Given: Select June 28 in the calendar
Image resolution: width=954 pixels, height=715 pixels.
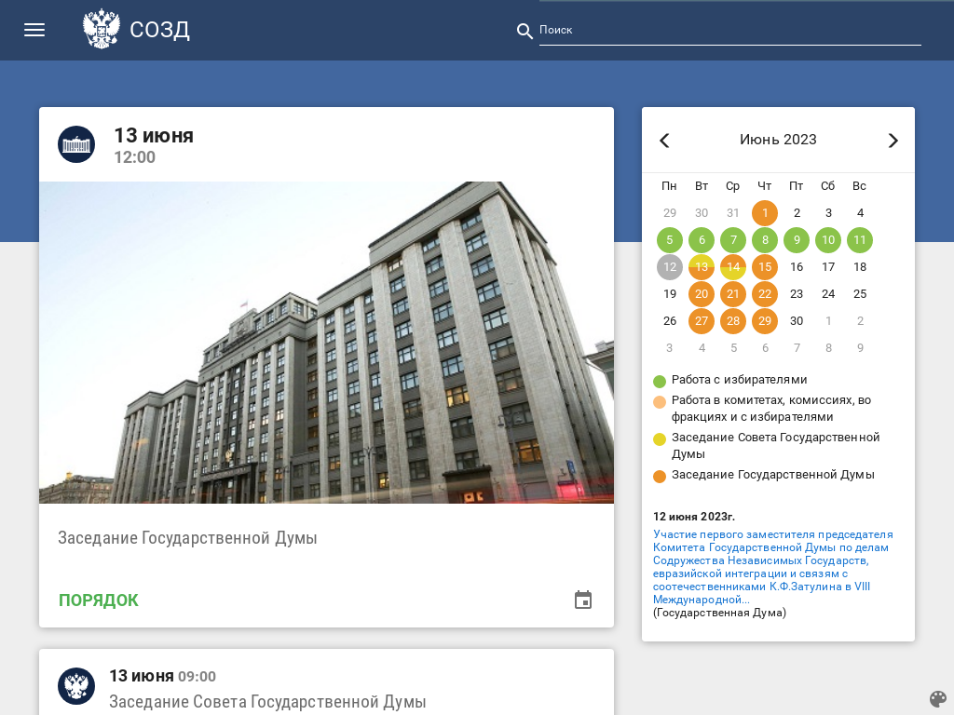Looking at the screenshot, I should pyautogui.click(x=733, y=321).
